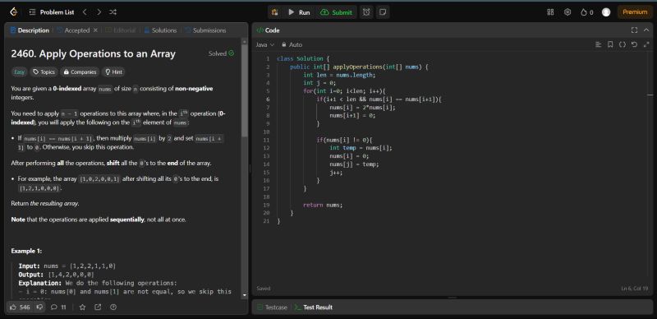Open the Submissions tab
The width and height of the screenshot is (657, 319).
pos(205,30)
